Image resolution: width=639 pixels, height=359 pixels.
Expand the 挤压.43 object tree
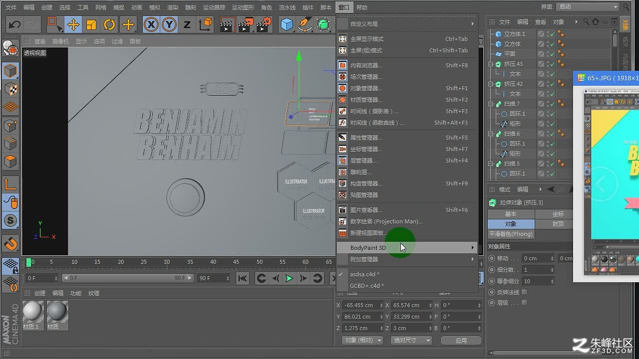490,64
